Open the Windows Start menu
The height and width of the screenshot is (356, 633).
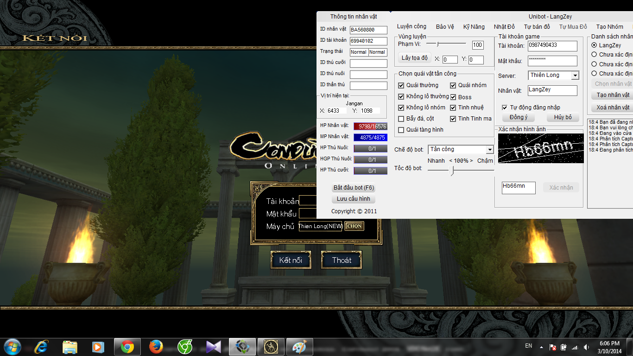coord(12,346)
